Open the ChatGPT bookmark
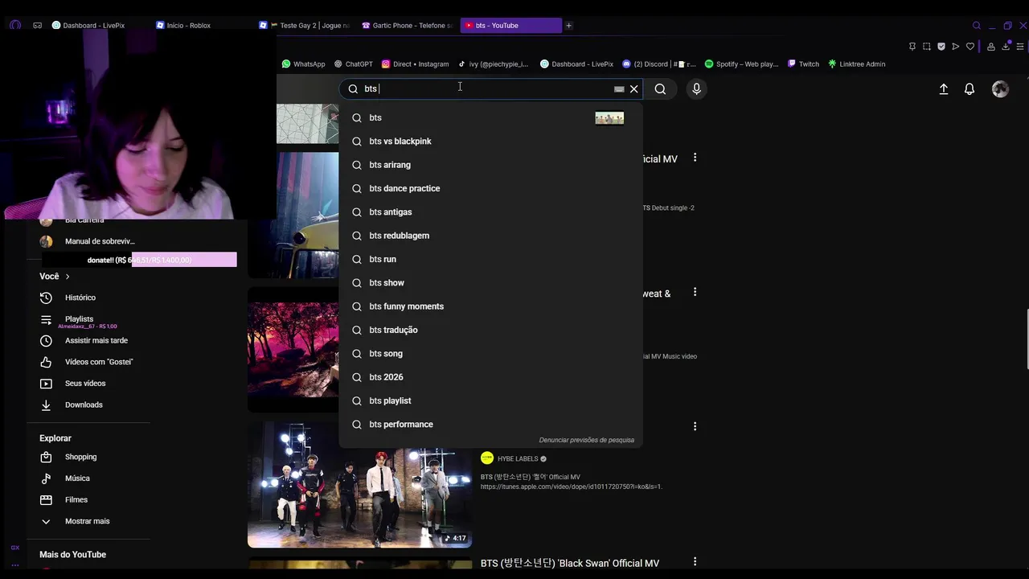This screenshot has width=1029, height=579. [352, 64]
